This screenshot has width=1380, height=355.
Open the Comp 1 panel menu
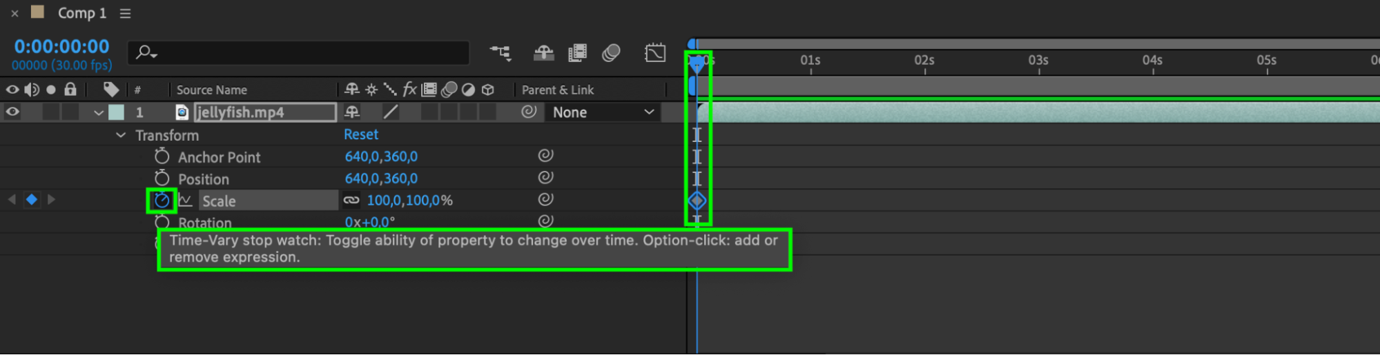(x=125, y=14)
